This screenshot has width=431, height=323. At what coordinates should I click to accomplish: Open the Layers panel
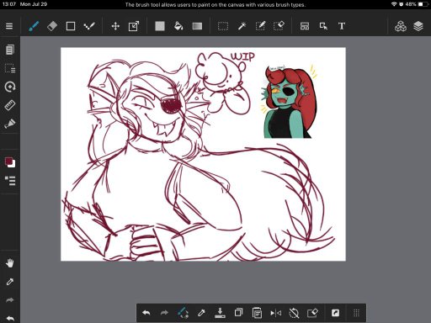[418, 26]
